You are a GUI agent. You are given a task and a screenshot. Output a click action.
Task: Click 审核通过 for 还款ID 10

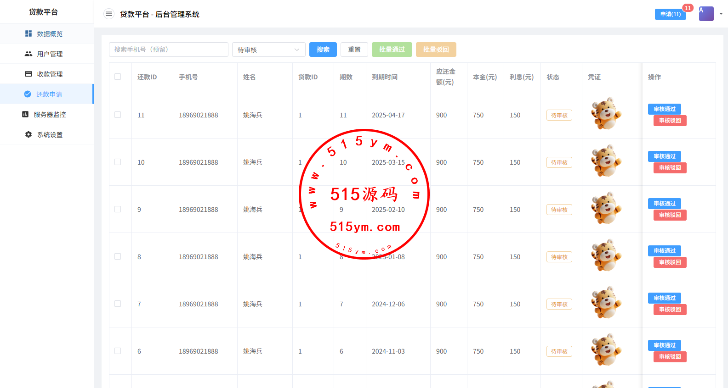[664, 156]
